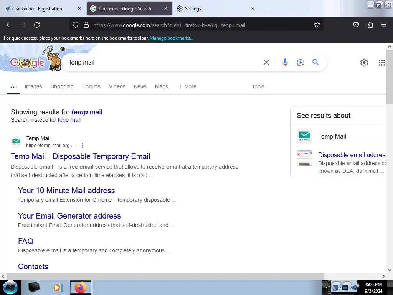Viewport: 393px width, 295px height.
Task: Open the Firefox application hamburger menu
Action: (384, 25)
